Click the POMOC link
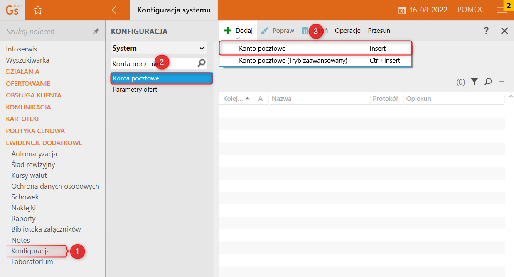 click(471, 10)
